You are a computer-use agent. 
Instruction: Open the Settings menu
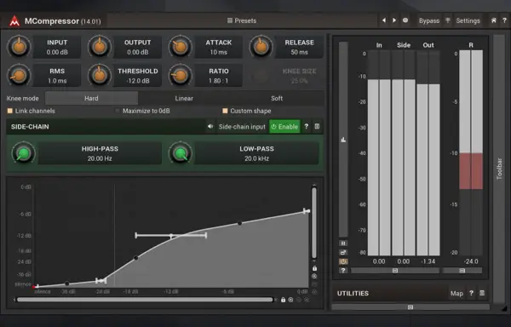[468, 20]
